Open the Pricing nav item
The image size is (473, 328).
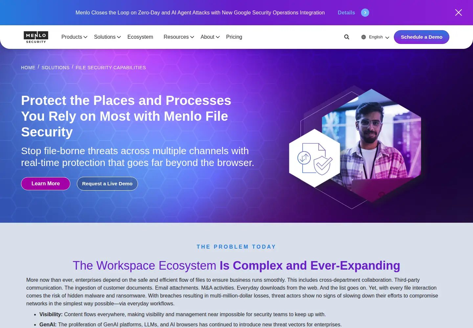(x=234, y=37)
